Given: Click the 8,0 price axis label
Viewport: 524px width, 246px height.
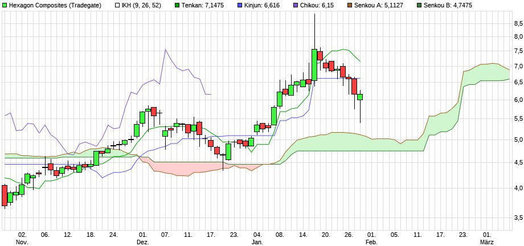Looking at the screenshot, I should (x=519, y=36).
